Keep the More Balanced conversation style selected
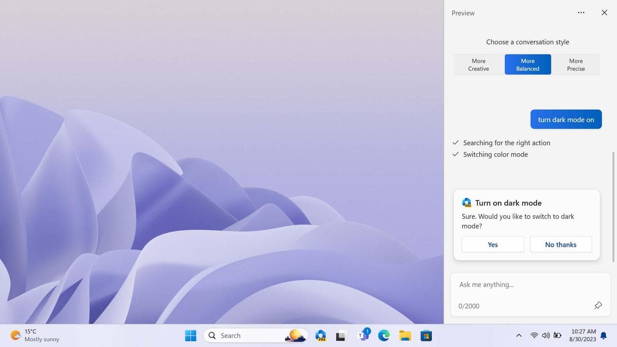617x347 pixels. coord(527,64)
